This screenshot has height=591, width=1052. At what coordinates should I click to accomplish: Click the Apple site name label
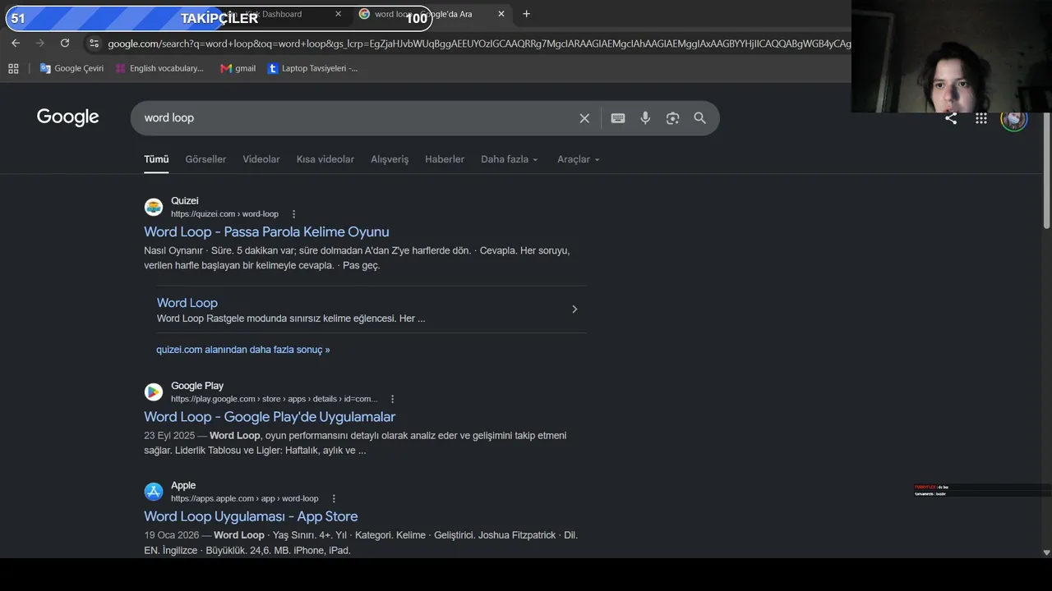[x=183, y=486]
